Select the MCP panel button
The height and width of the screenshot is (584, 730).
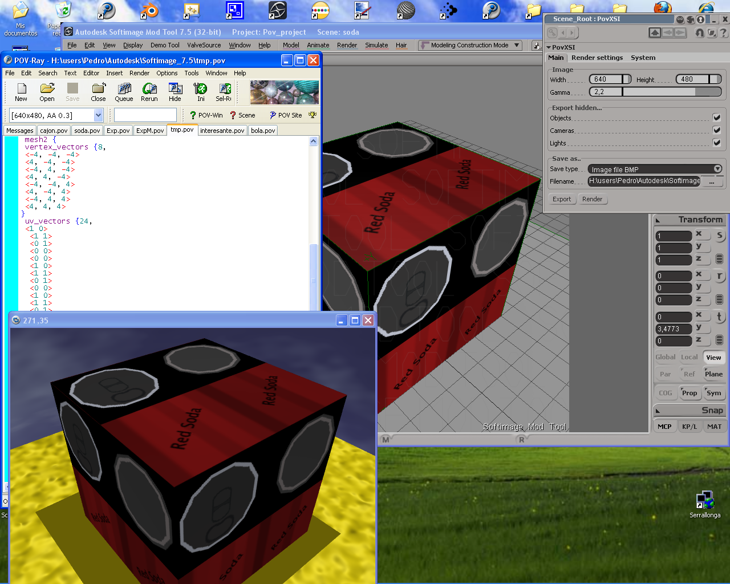point(664,427)
